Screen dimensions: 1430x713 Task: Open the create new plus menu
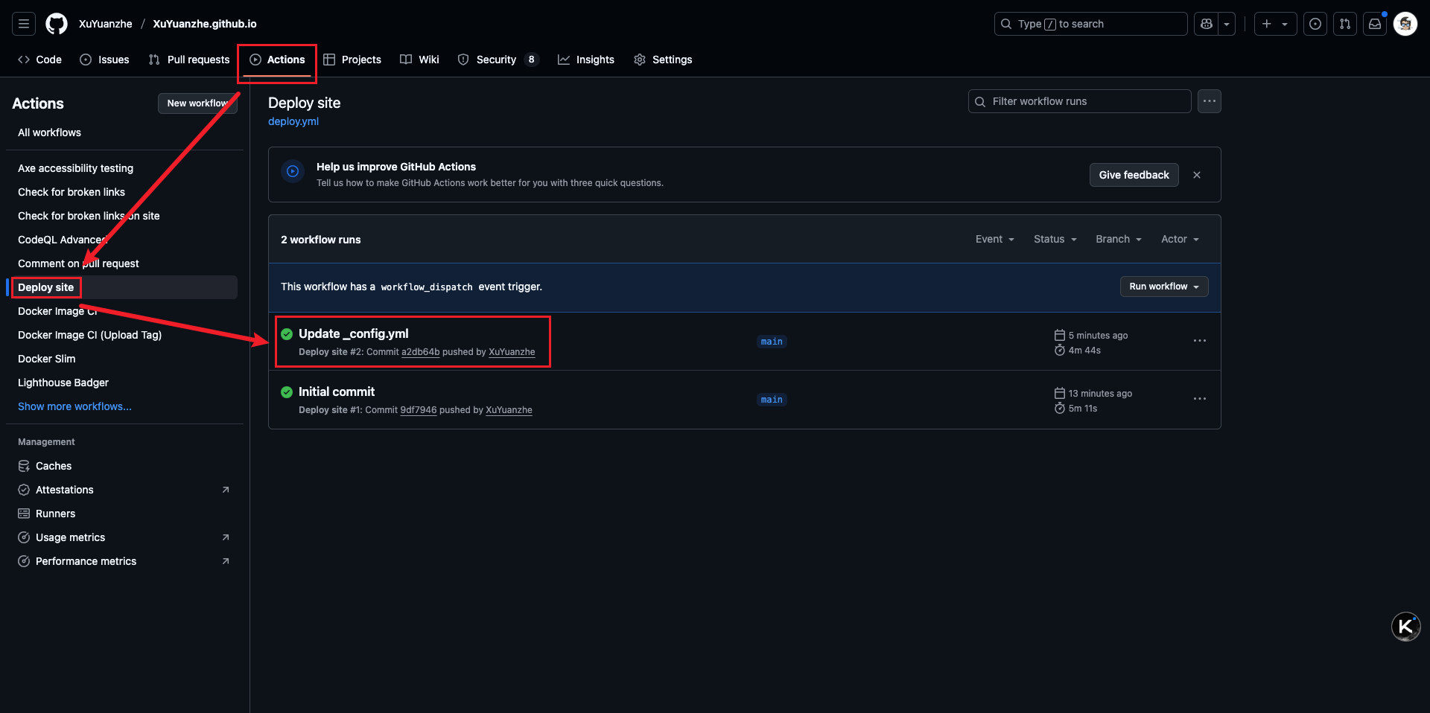click(1275, 24)
